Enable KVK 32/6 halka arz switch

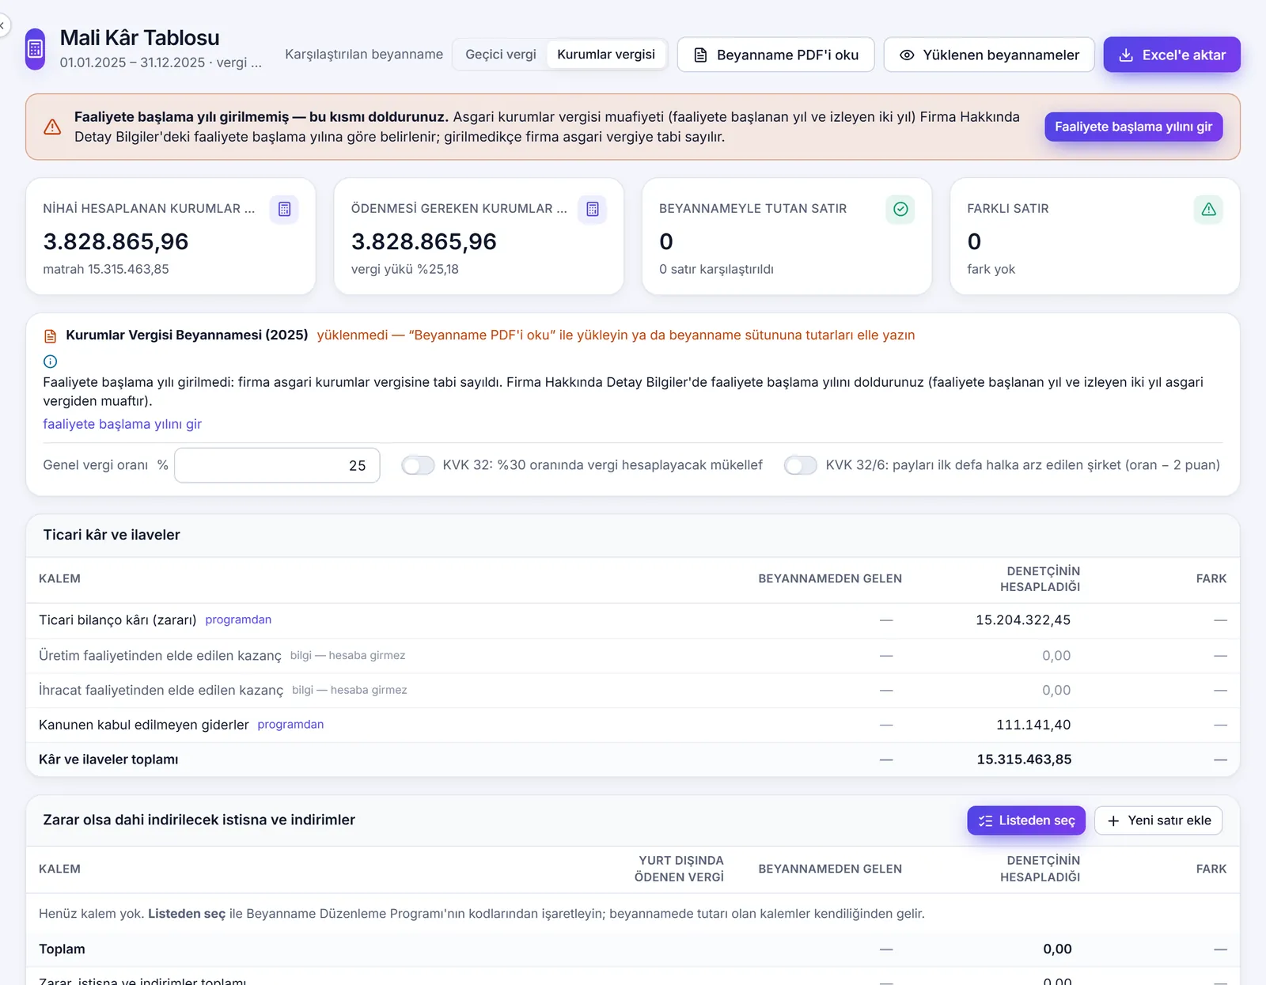(801, 465)
